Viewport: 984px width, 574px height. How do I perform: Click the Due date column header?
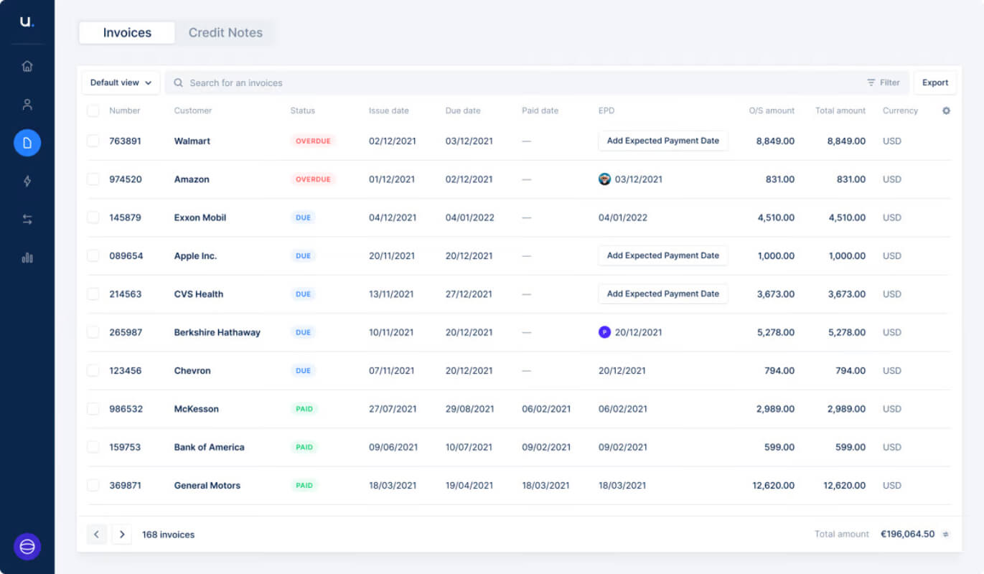[x=463, y=110]
